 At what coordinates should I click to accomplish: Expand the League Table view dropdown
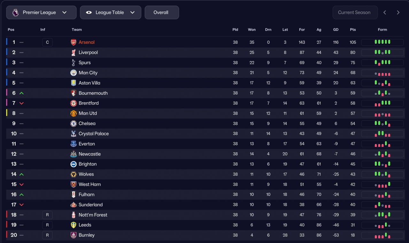pos(110,12)
